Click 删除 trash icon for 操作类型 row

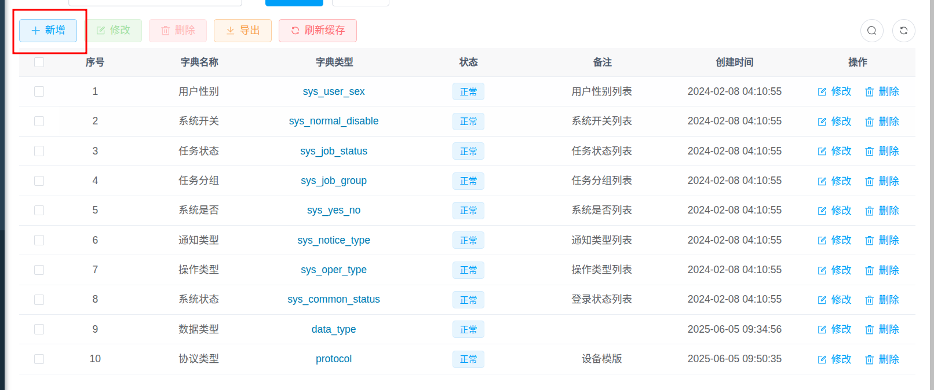tap(869, 270)
